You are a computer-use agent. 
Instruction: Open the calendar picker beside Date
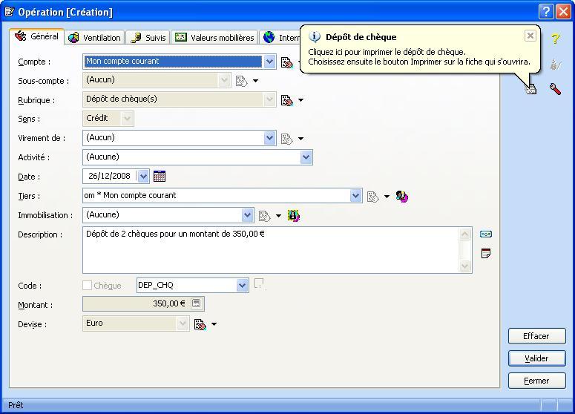pyautogui.click(x=159, y=177)
